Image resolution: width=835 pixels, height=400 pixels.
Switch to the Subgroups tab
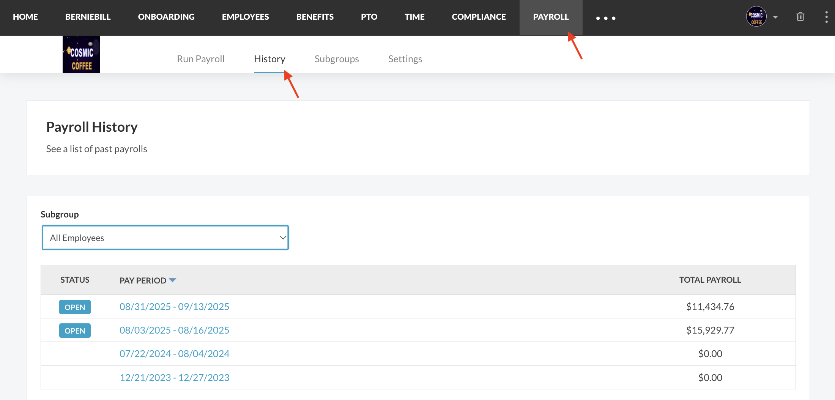[x=336, y=59]
